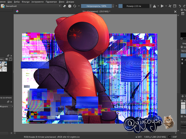This screenshot has width=186, height=139.
Task: Click the opacity slider stepper arrows
Action: coord(113,6)
